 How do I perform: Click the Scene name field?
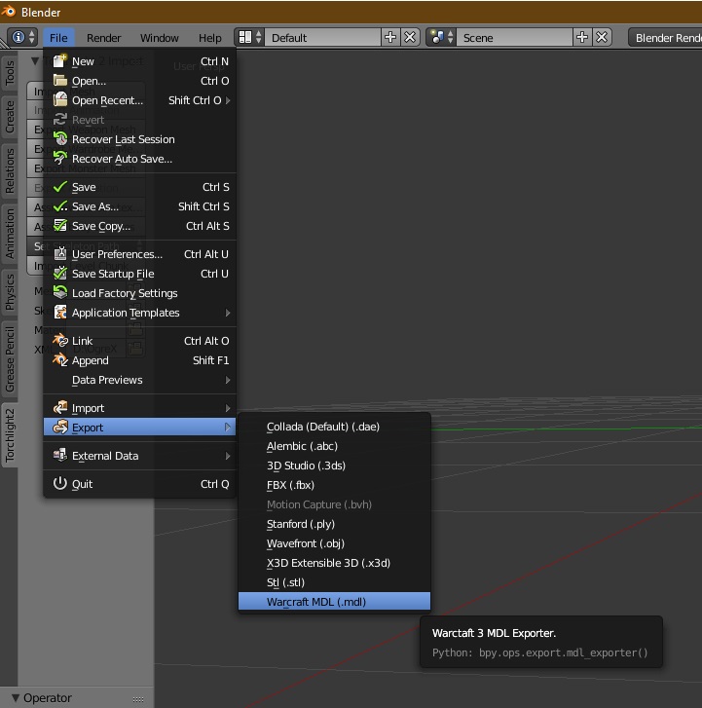515,37
